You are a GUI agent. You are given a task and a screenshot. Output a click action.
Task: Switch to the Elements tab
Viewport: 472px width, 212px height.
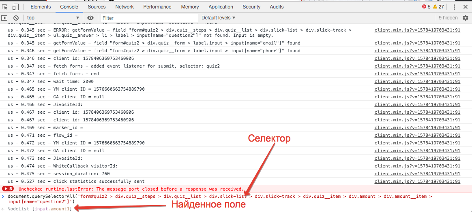[x=41, y=7]
